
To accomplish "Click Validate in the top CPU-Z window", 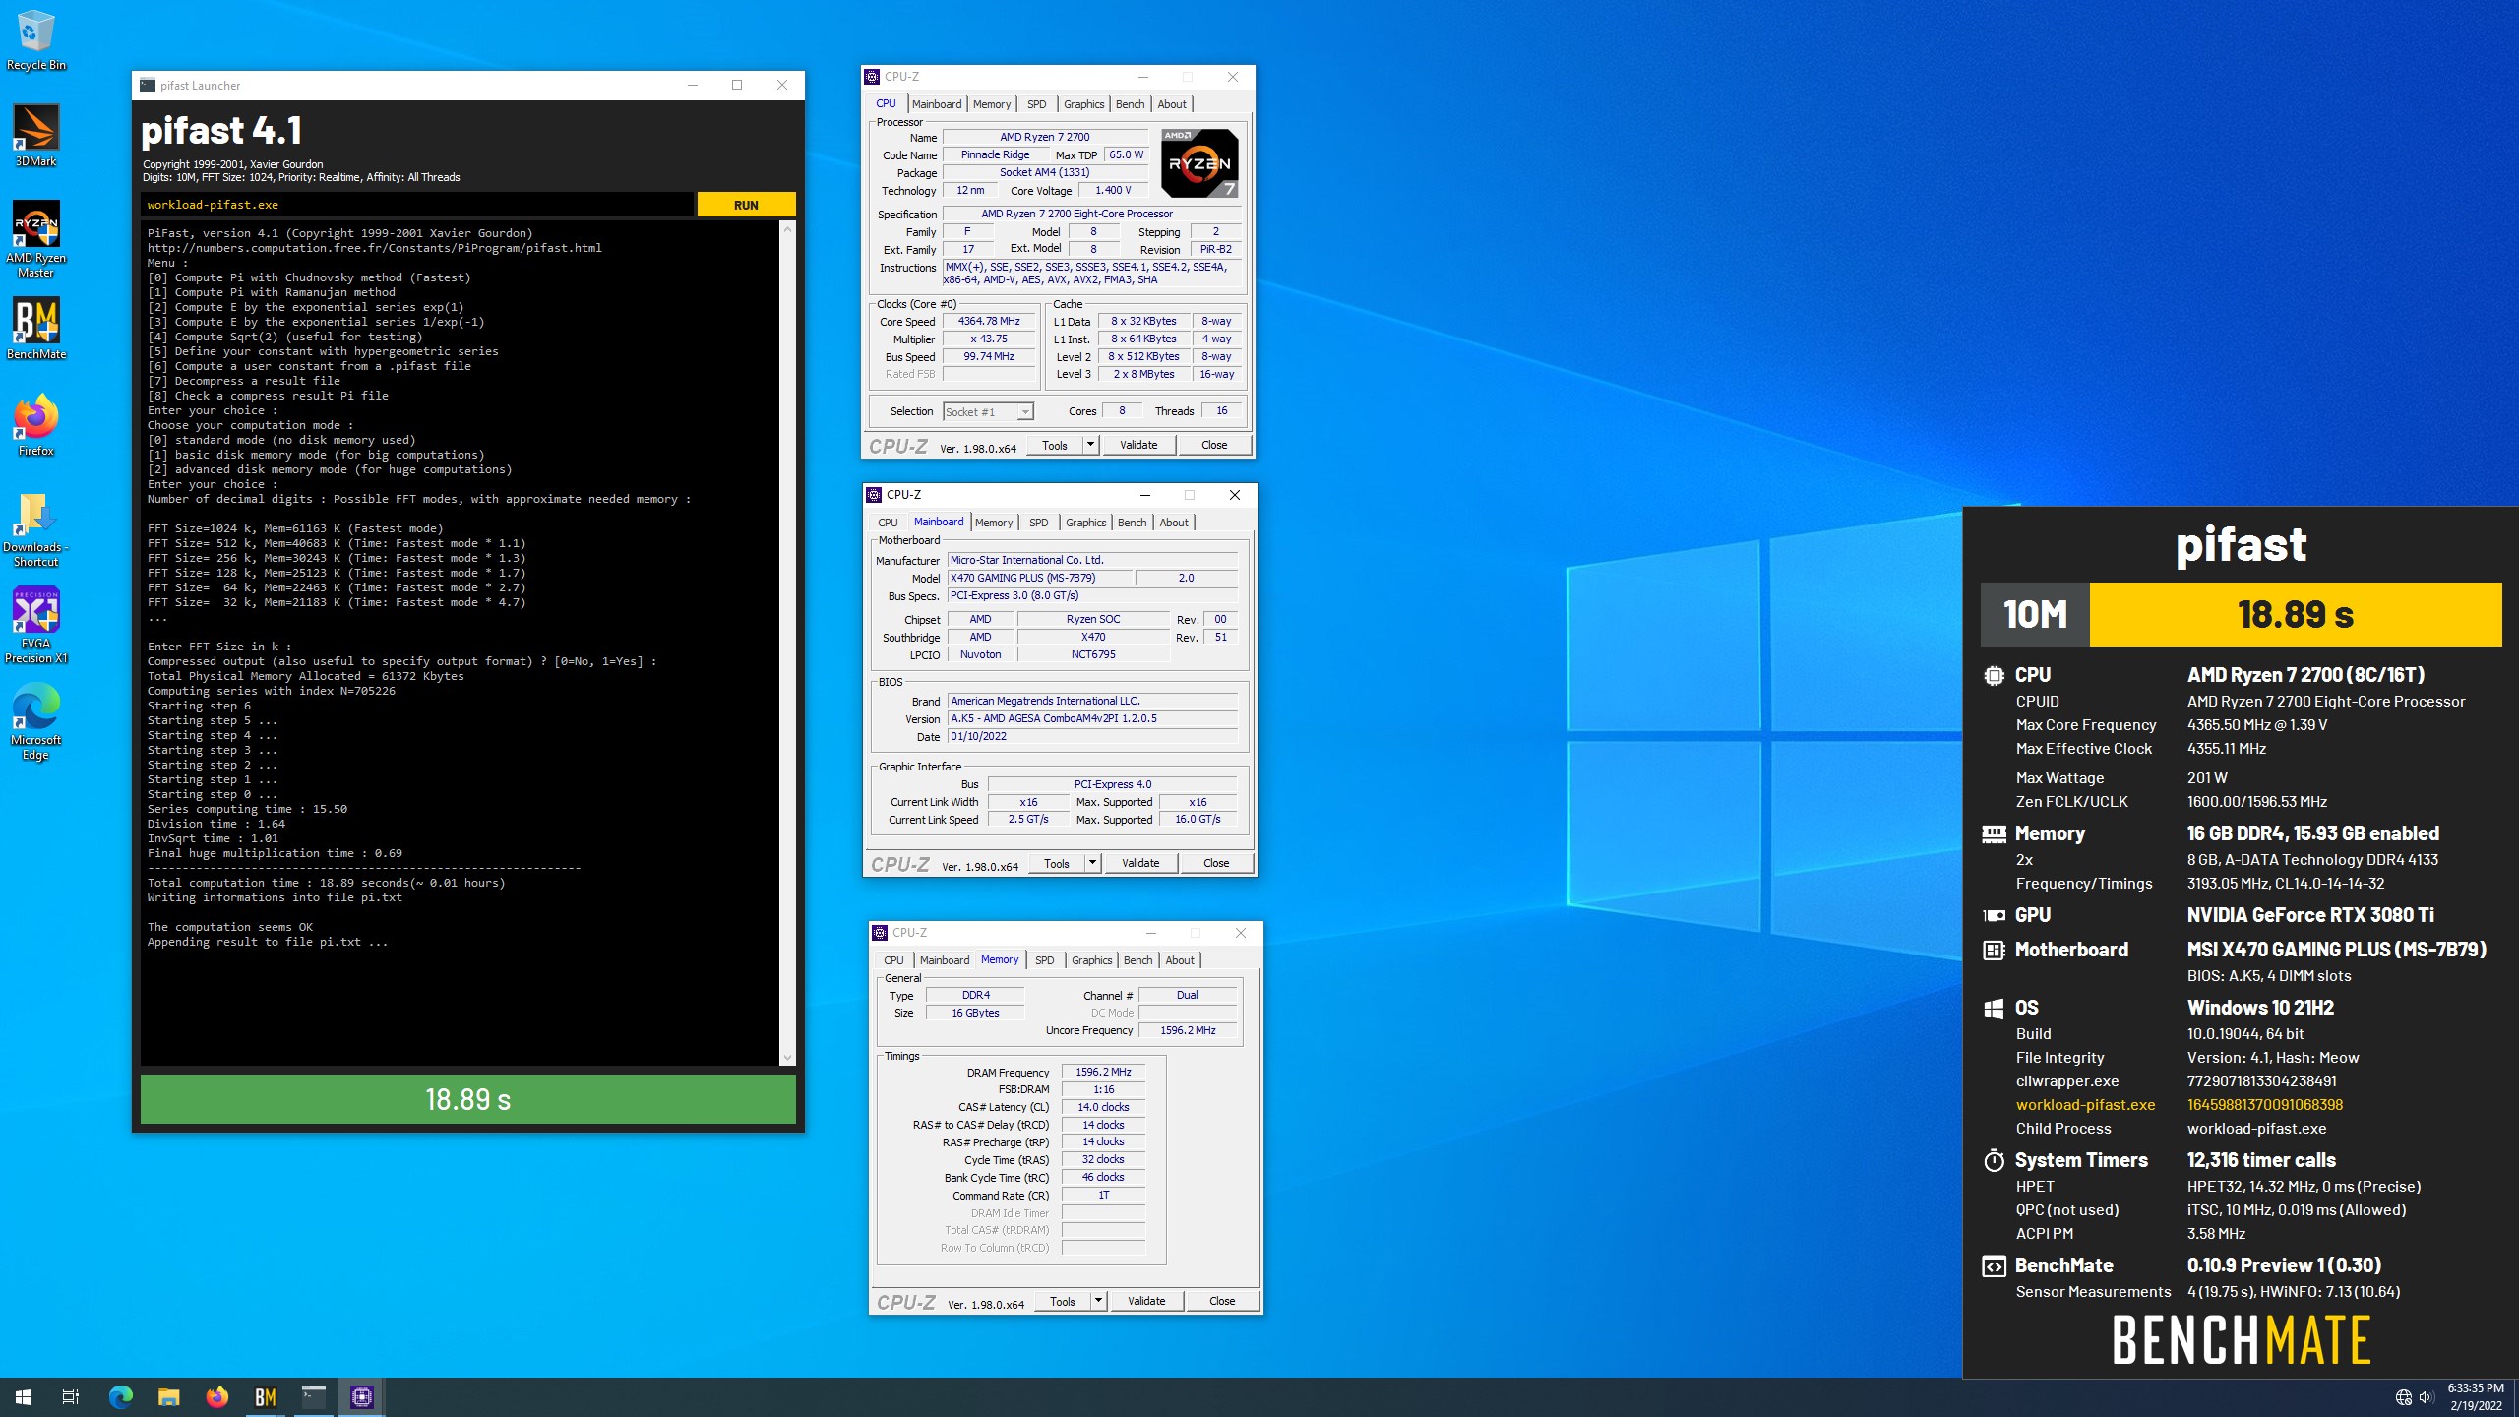I will tap(1138, 445).
